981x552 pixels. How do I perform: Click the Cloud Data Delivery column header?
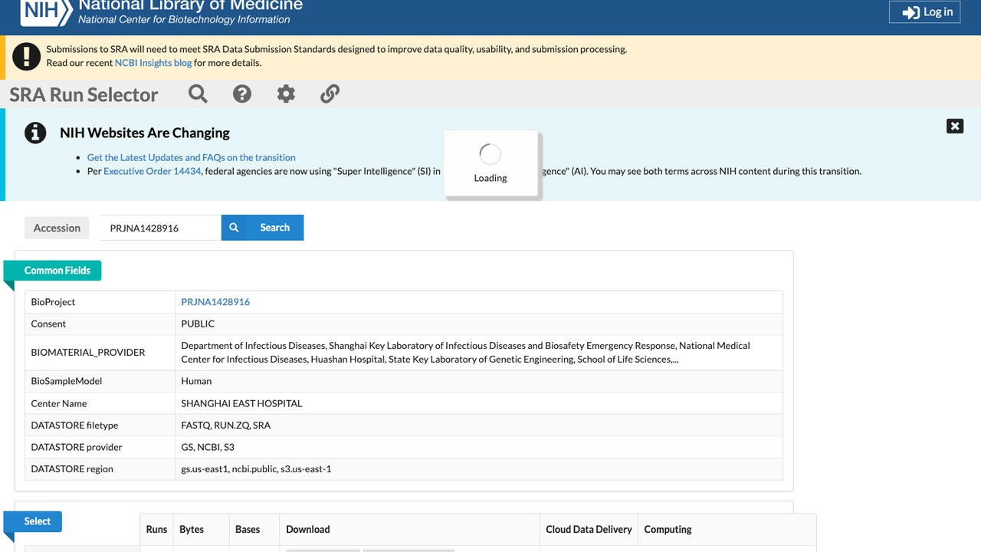pos(589,530)
